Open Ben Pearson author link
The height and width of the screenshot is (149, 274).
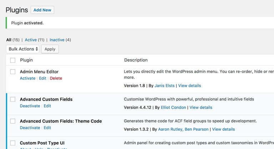pyautogui.click(x=197, y=129)
